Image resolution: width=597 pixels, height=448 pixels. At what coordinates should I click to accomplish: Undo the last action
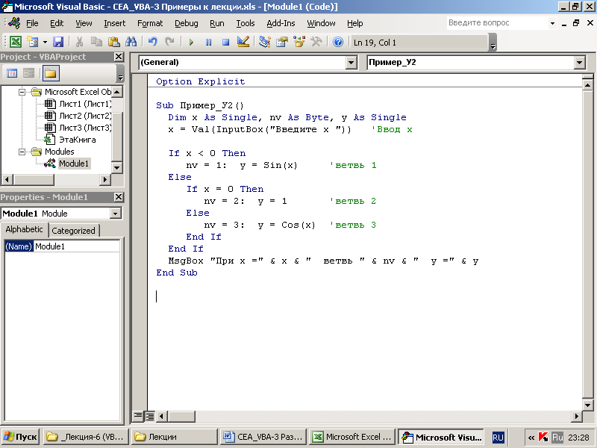(153, 42)
